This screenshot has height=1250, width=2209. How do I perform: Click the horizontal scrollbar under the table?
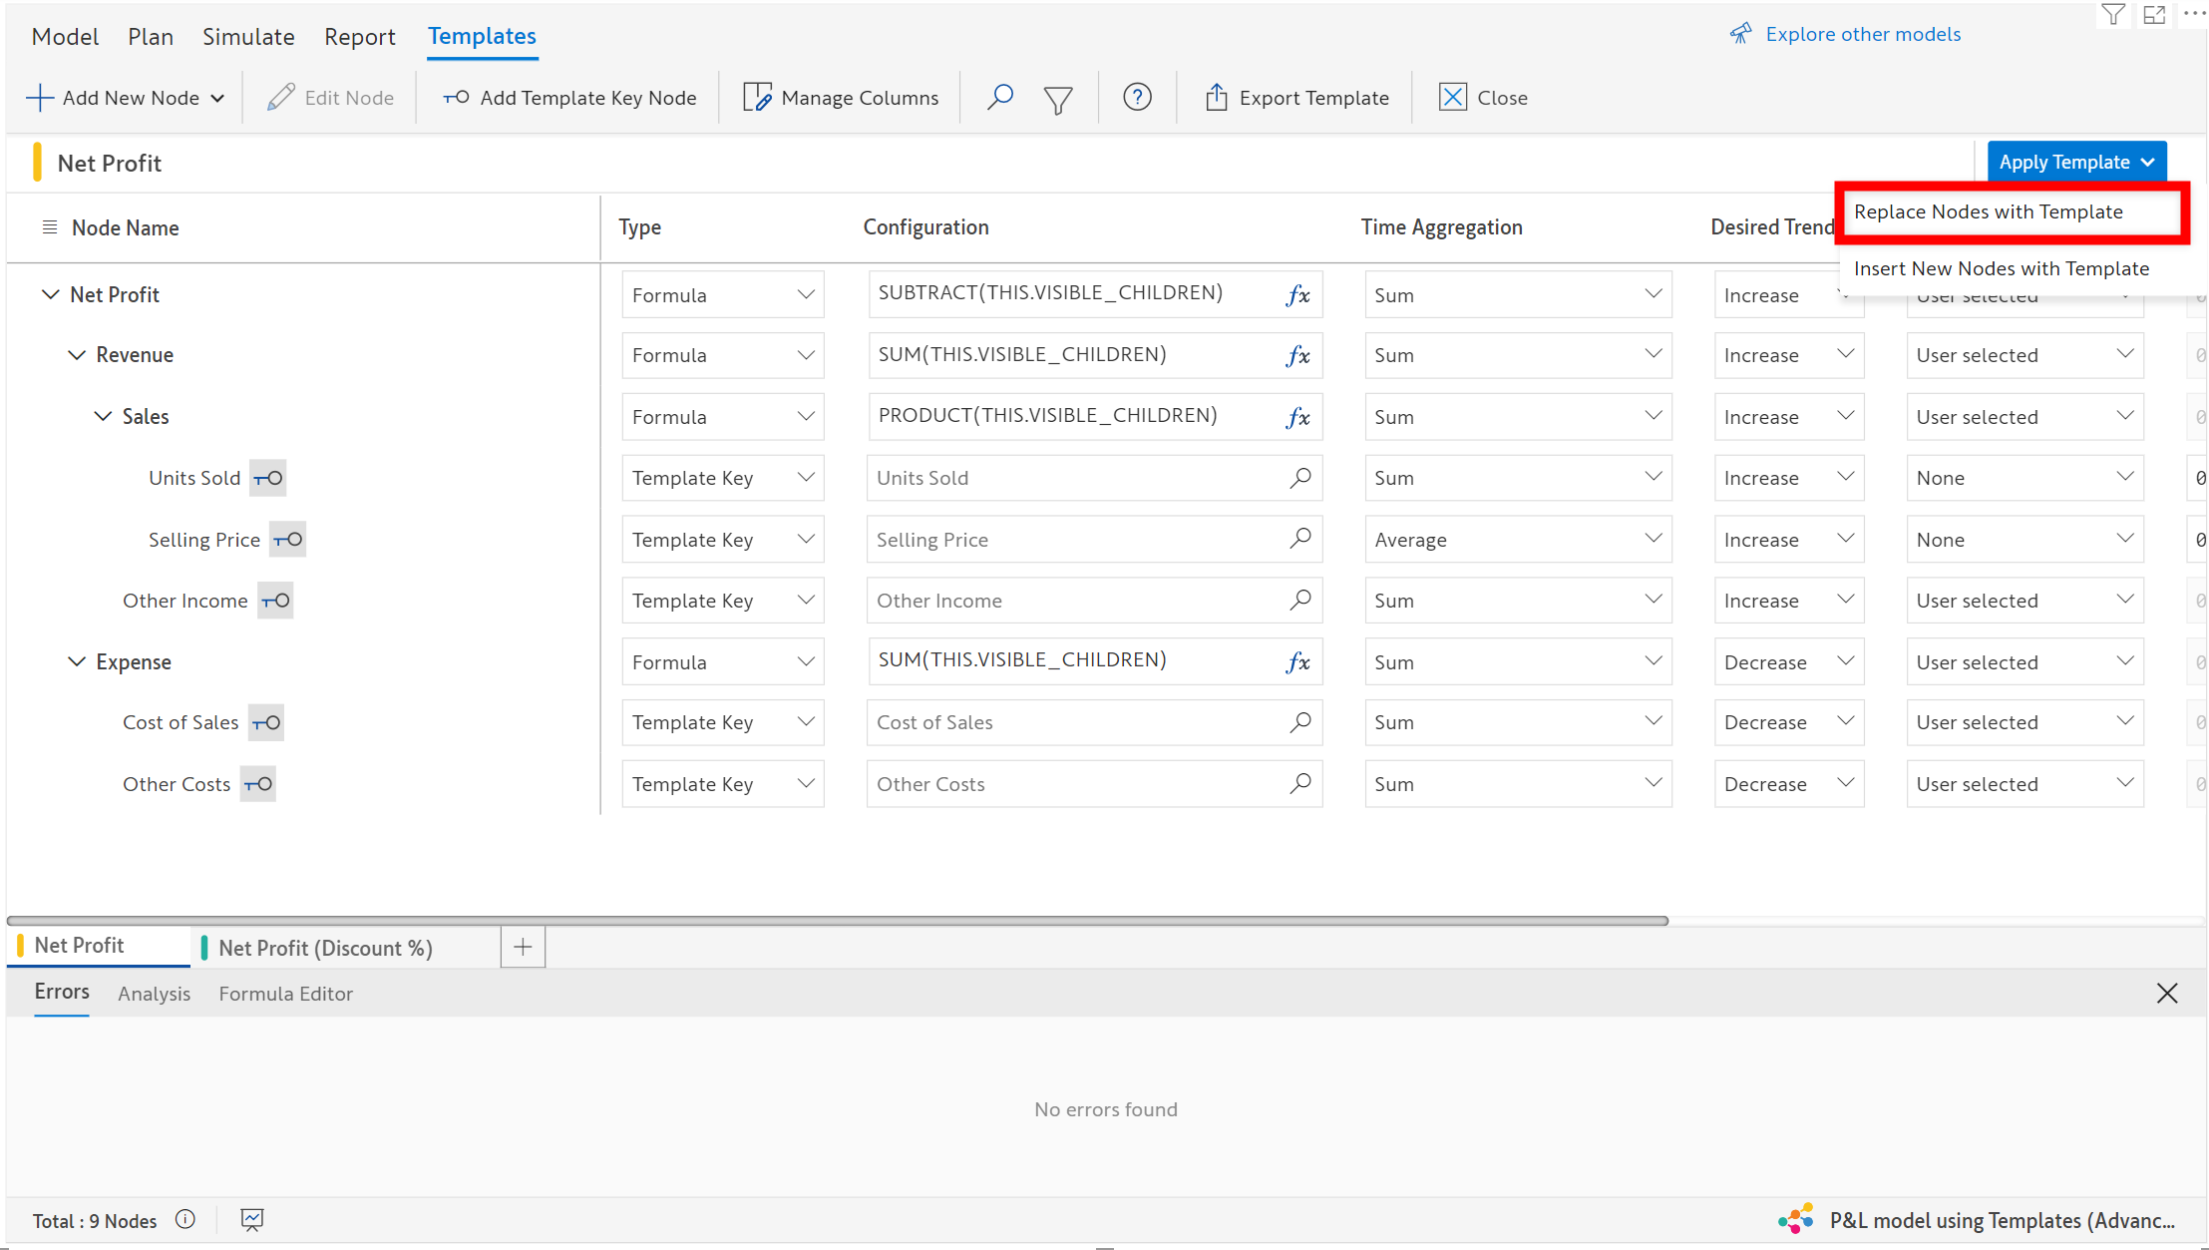(838, 921)
